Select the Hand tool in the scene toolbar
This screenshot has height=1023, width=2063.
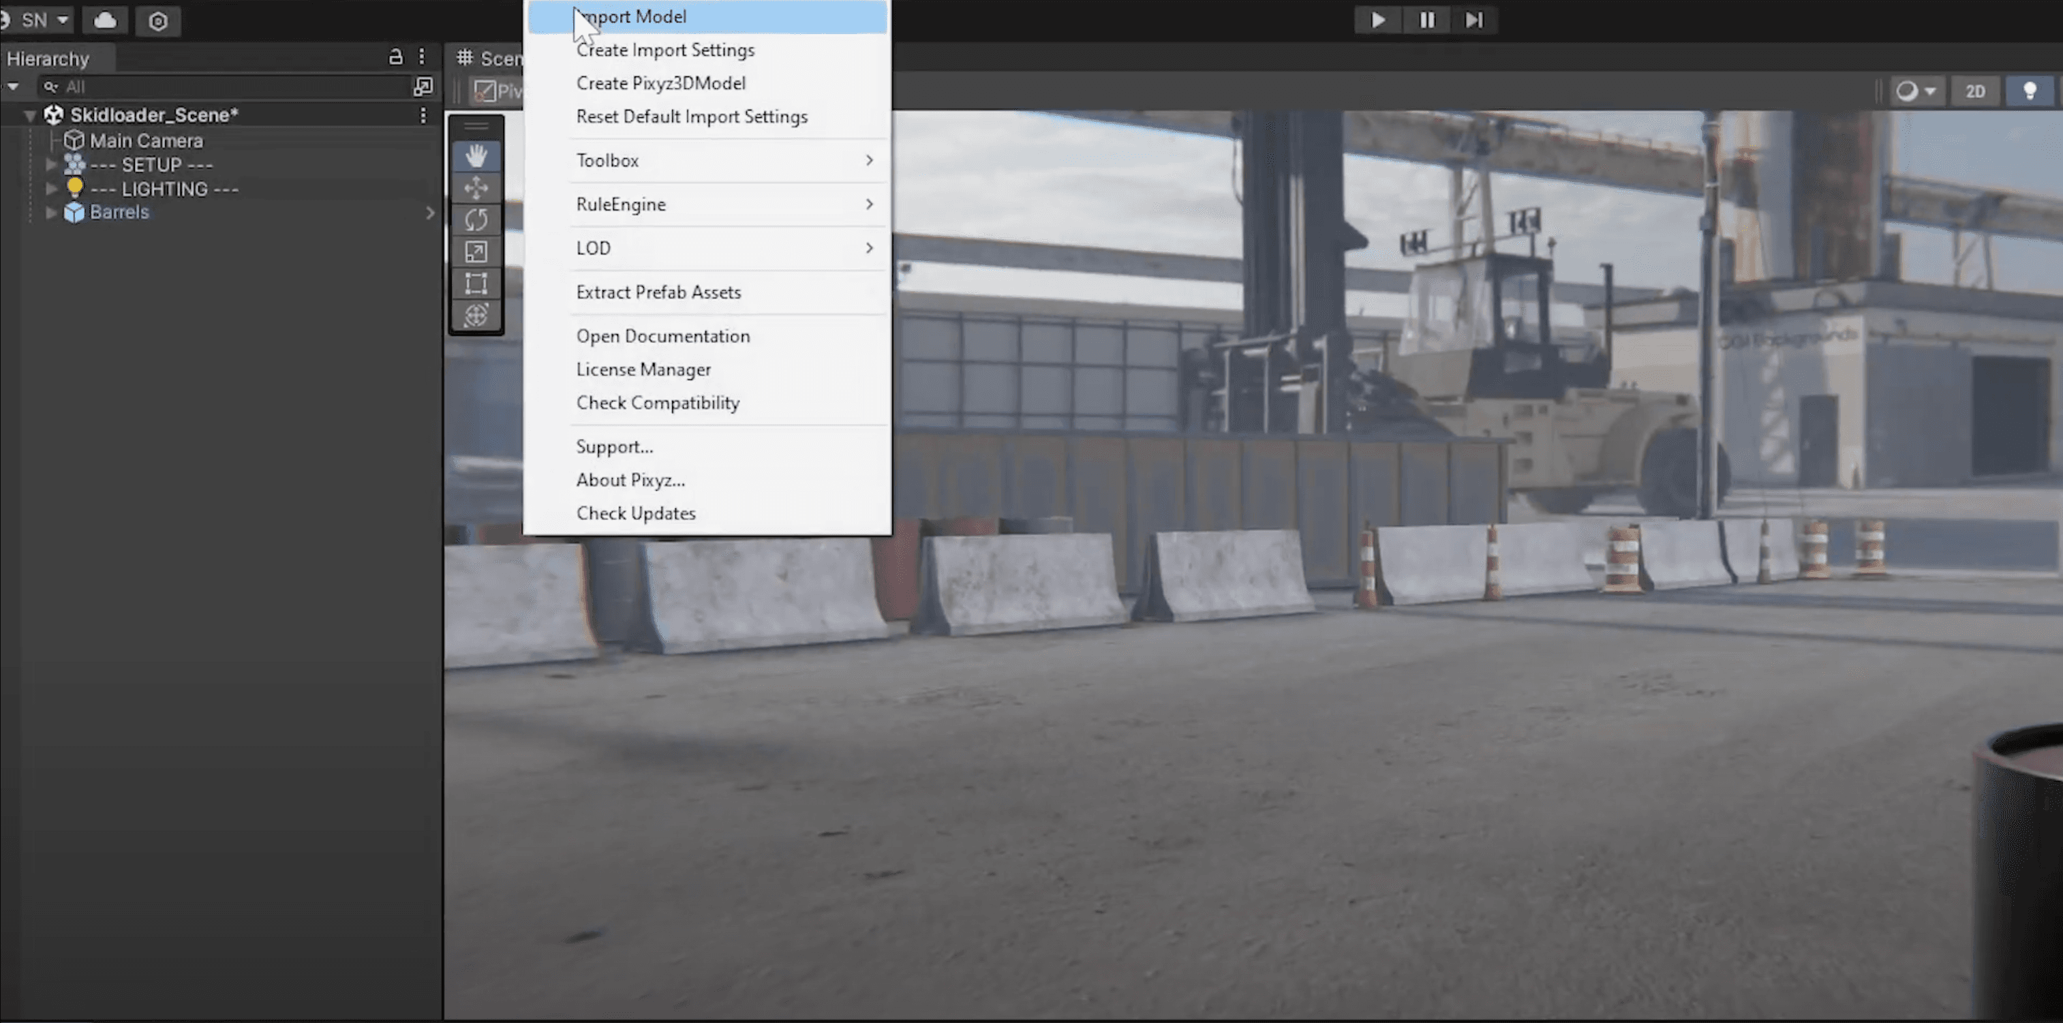click(x=476, y=156)
